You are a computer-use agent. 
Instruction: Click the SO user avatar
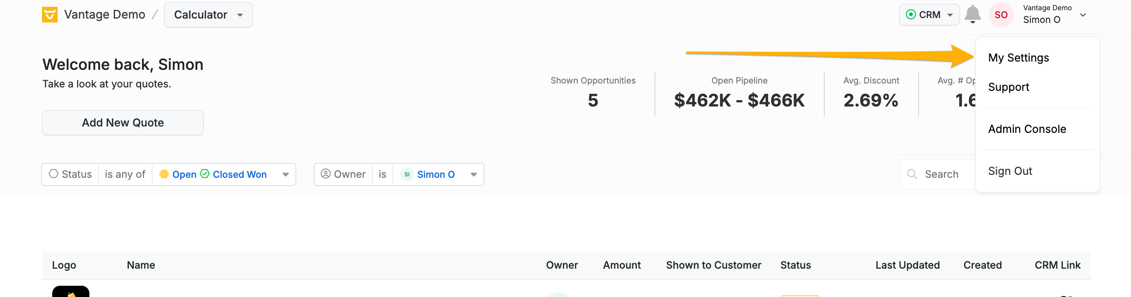1001,15
